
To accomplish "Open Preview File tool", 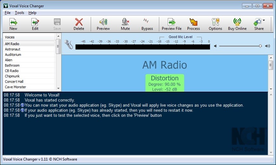I will coord(172,24).
